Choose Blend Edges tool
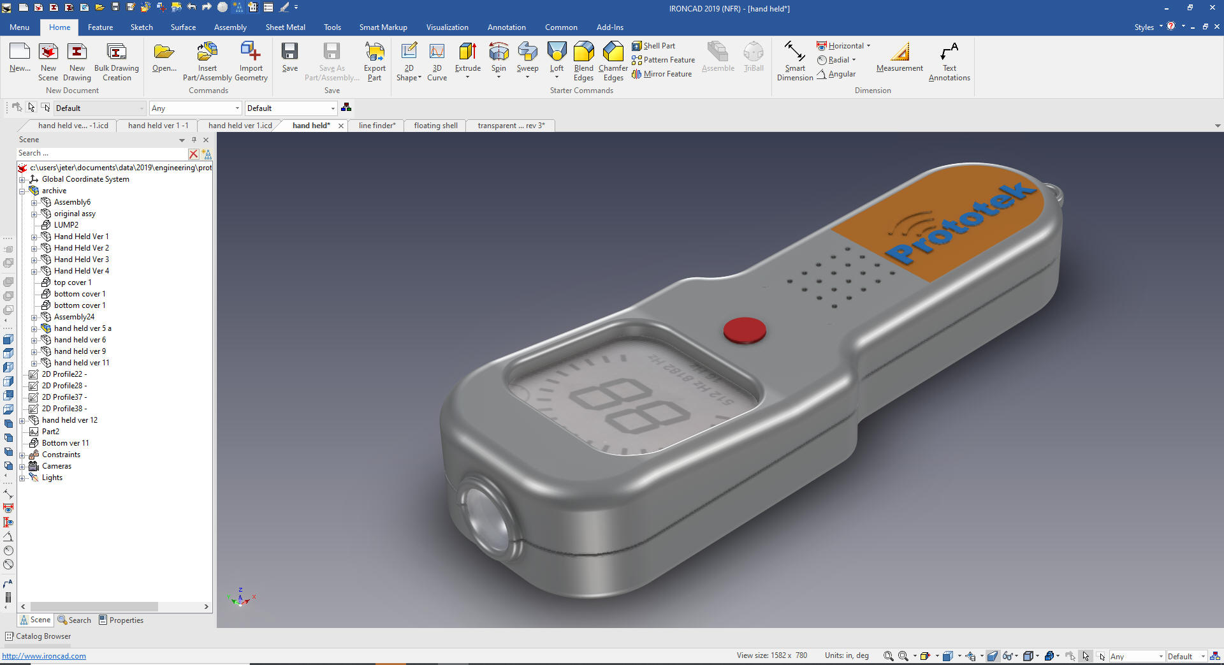The width and height of the screenshot is (1224, 665). pyautogui.click(x=583, y=61)
